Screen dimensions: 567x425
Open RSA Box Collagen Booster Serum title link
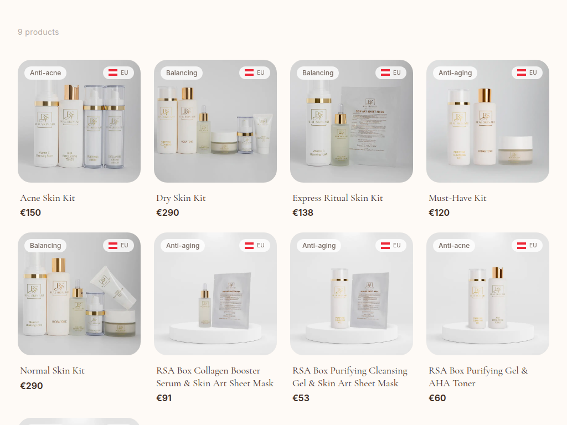pyautogui.click(x=215, y=377)
